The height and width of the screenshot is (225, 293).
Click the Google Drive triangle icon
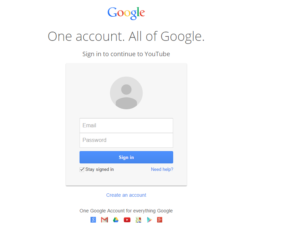click(x=116, y=220)
